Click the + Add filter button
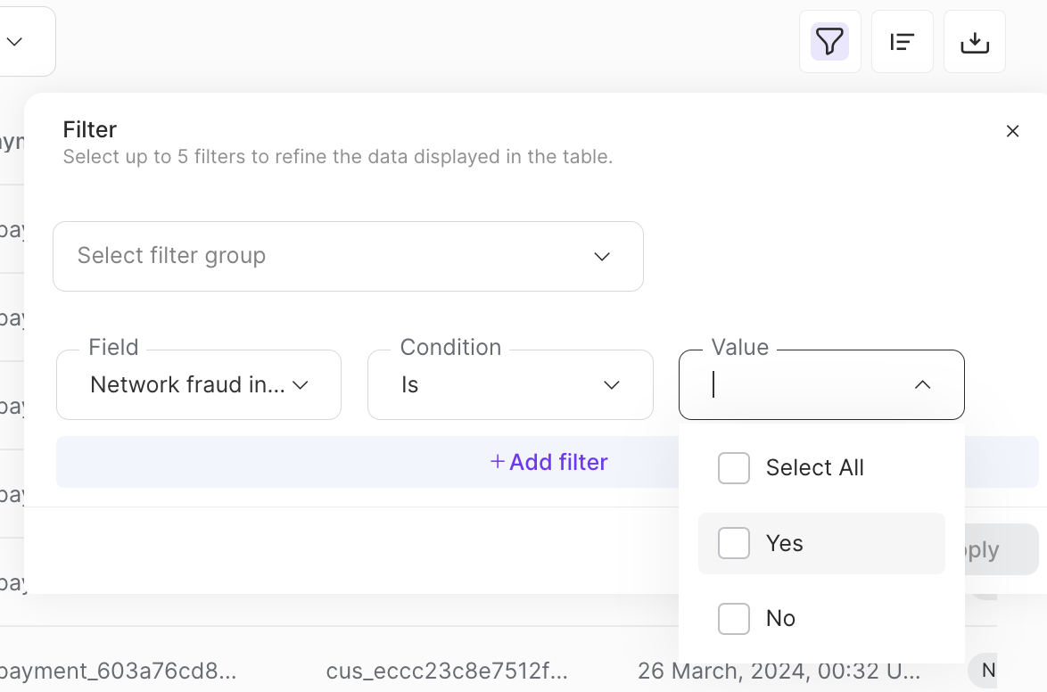Viewport: 1047px width, 692px height. tap(548, 462)
